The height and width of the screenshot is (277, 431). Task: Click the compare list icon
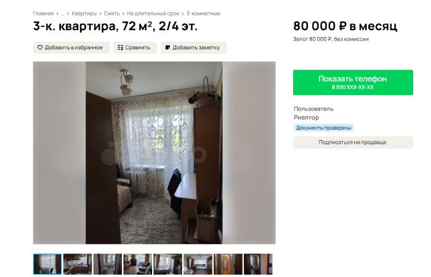(x=121, y=48)
